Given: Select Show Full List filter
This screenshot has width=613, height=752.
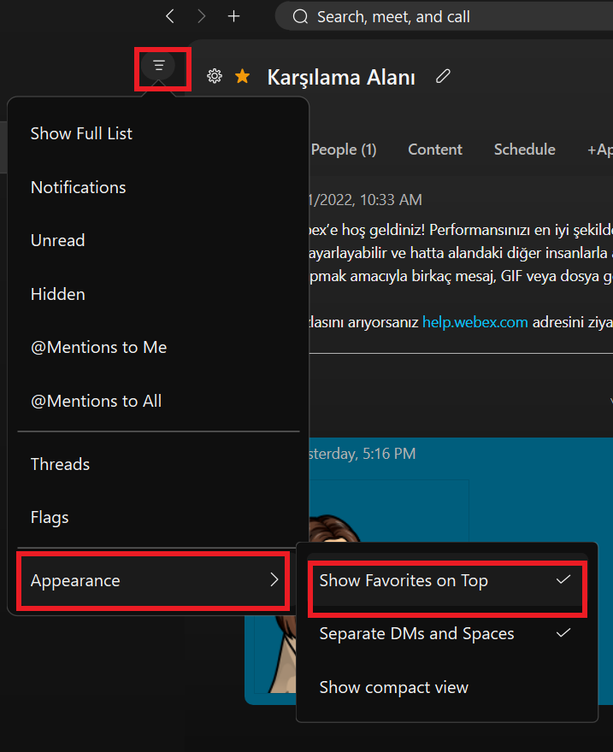Looking at the screenshot, I should coord(82,133).
